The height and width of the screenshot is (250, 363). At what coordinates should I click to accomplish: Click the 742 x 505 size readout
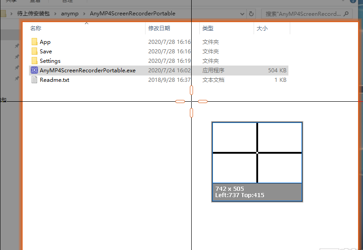point(230,189)
